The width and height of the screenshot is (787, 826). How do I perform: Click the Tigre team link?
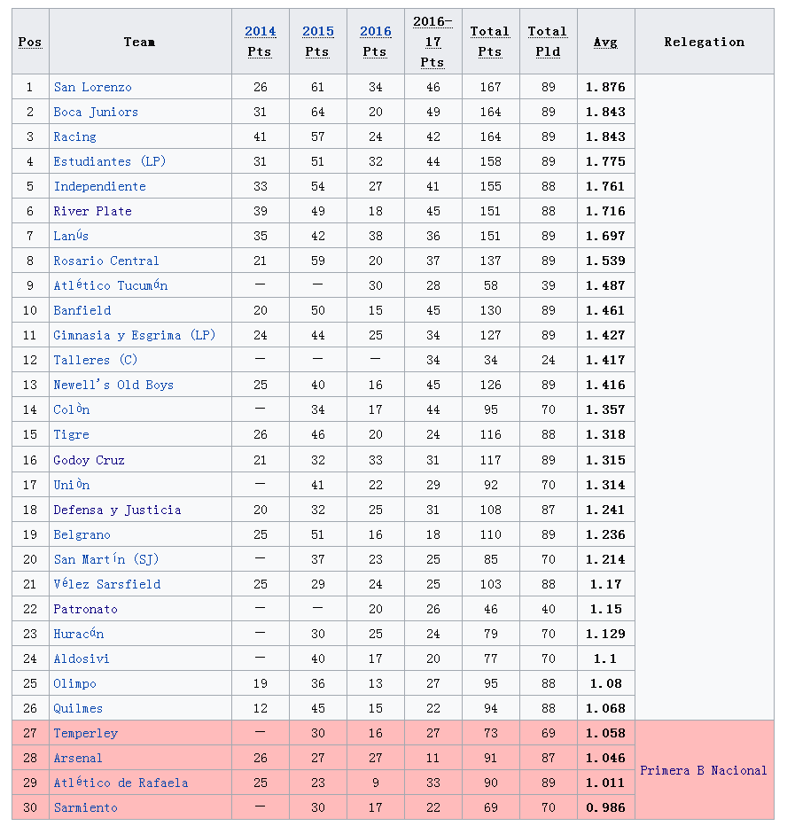(x=71, y=434)
